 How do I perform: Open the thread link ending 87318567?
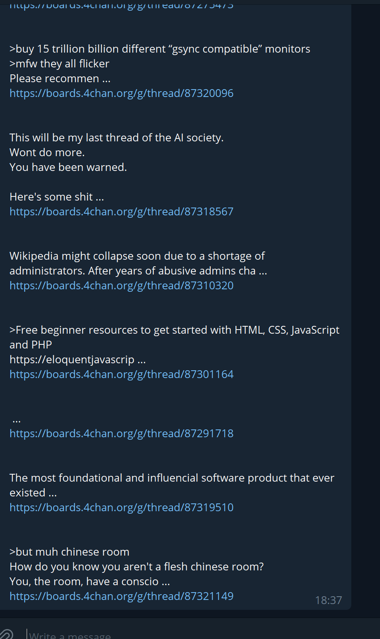tap(121, 212)
